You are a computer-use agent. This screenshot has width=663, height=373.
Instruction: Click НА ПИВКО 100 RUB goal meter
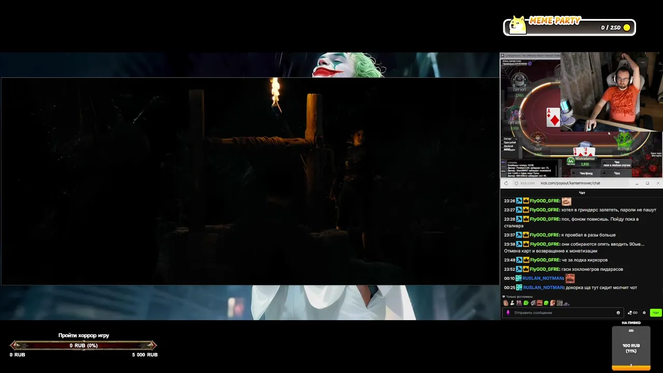[631, 348]
